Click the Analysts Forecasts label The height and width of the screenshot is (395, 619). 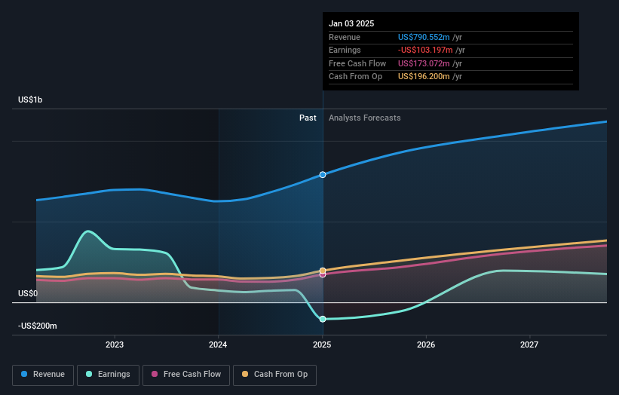click(x=365, y=118)
